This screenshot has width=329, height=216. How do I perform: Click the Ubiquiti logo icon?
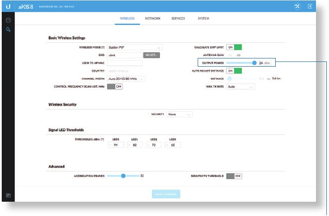tap(8, 6)
